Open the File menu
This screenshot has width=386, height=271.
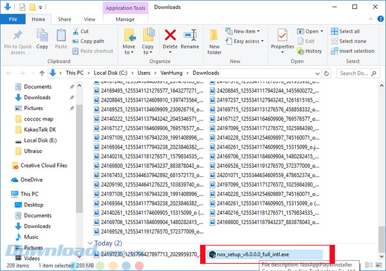click(x=13, y=19)
